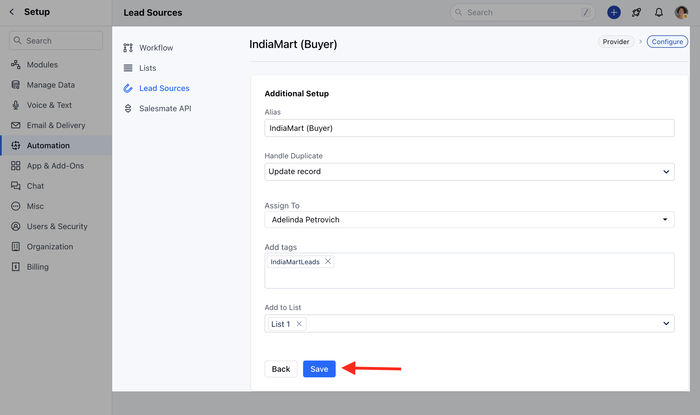Click the Alias input field
The height and width of the screenshot is (415, 700).
469,128
